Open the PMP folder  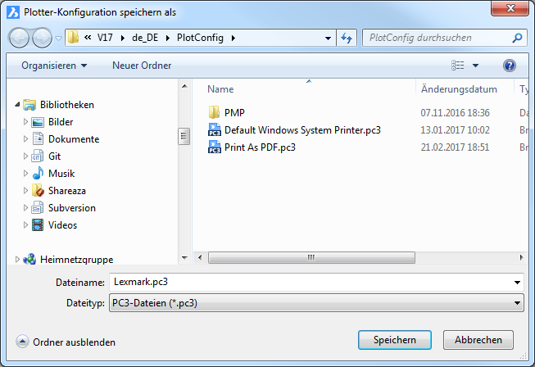[x=234, y=112]
